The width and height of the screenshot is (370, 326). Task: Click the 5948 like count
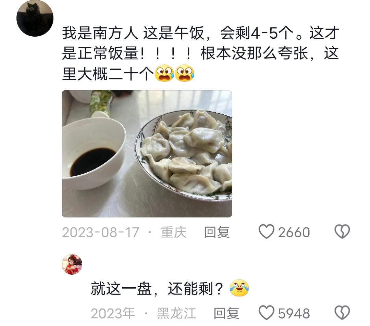(x=294, y=314)
